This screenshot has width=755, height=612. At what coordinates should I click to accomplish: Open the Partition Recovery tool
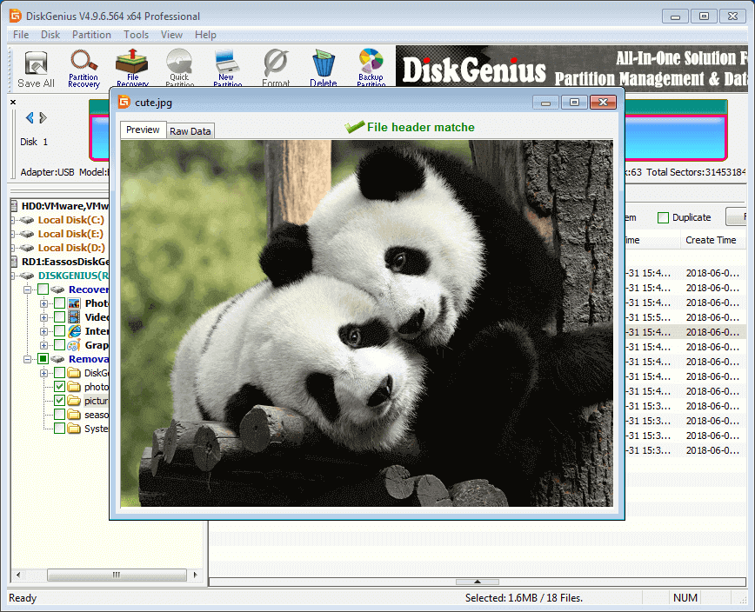click(84, 69)
